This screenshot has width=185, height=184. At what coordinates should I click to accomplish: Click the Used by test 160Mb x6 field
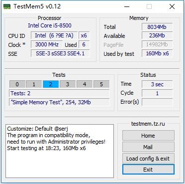coord(157,53)
